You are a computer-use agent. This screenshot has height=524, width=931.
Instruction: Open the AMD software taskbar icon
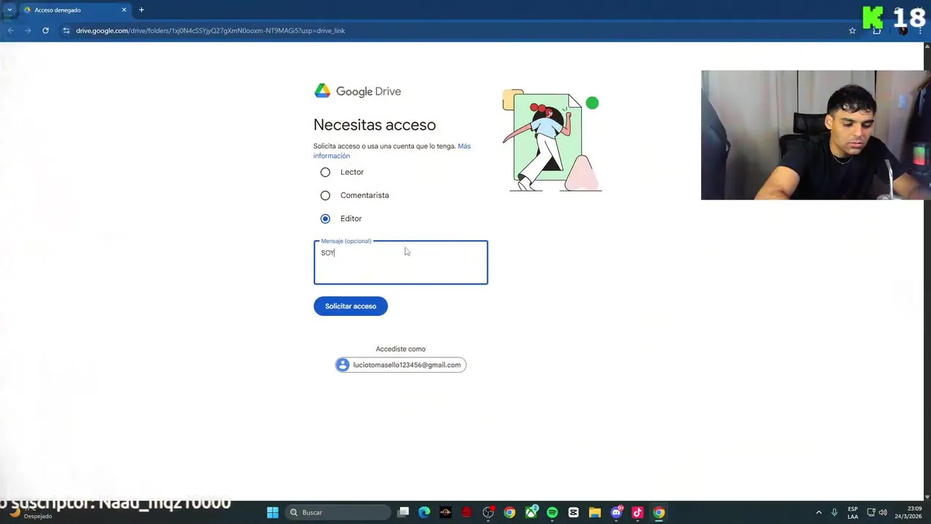coord(446,512)
